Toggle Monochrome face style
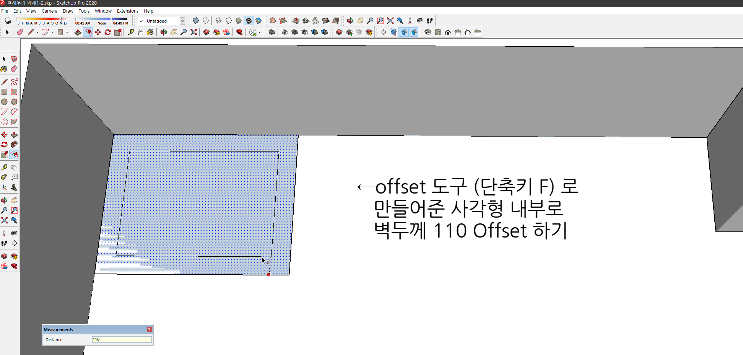This screenshot has width=743, height=355. pos(259,21)
